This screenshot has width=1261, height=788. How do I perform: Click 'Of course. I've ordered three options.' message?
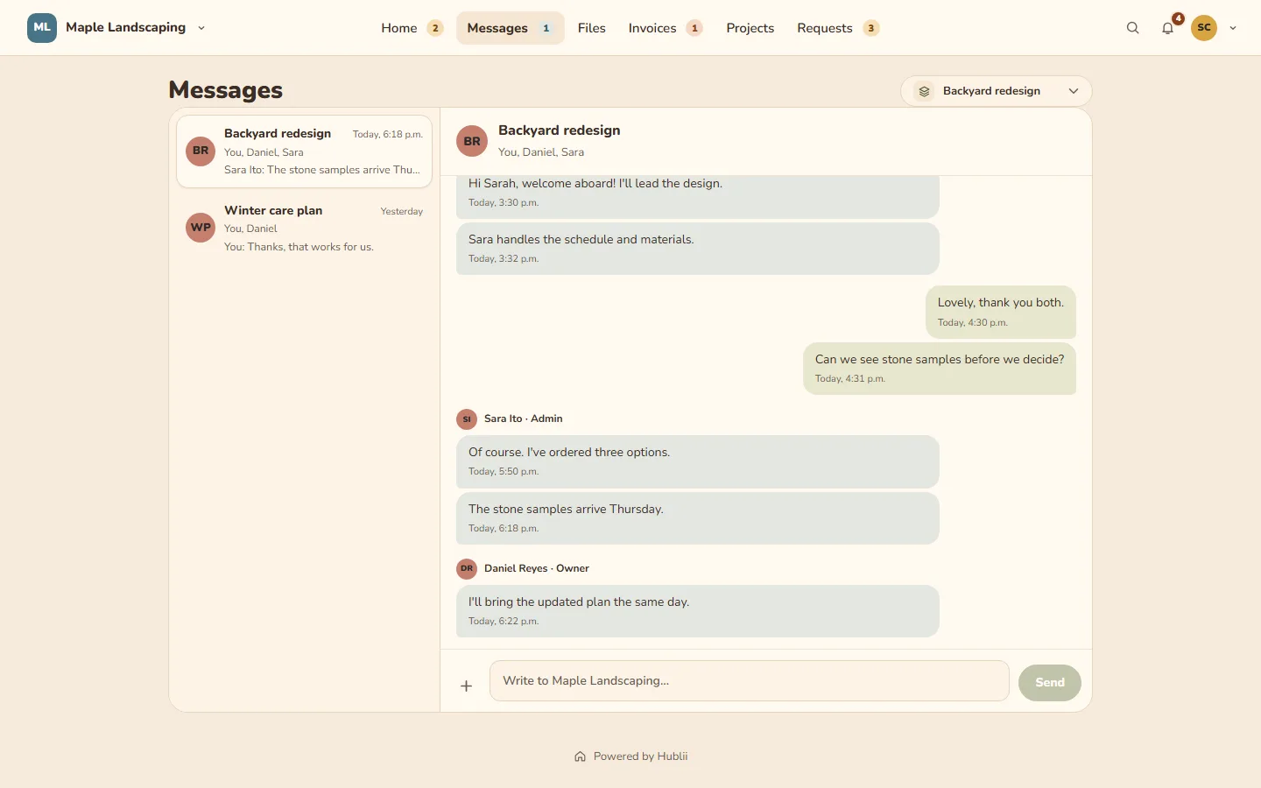(x=698, y=461)
